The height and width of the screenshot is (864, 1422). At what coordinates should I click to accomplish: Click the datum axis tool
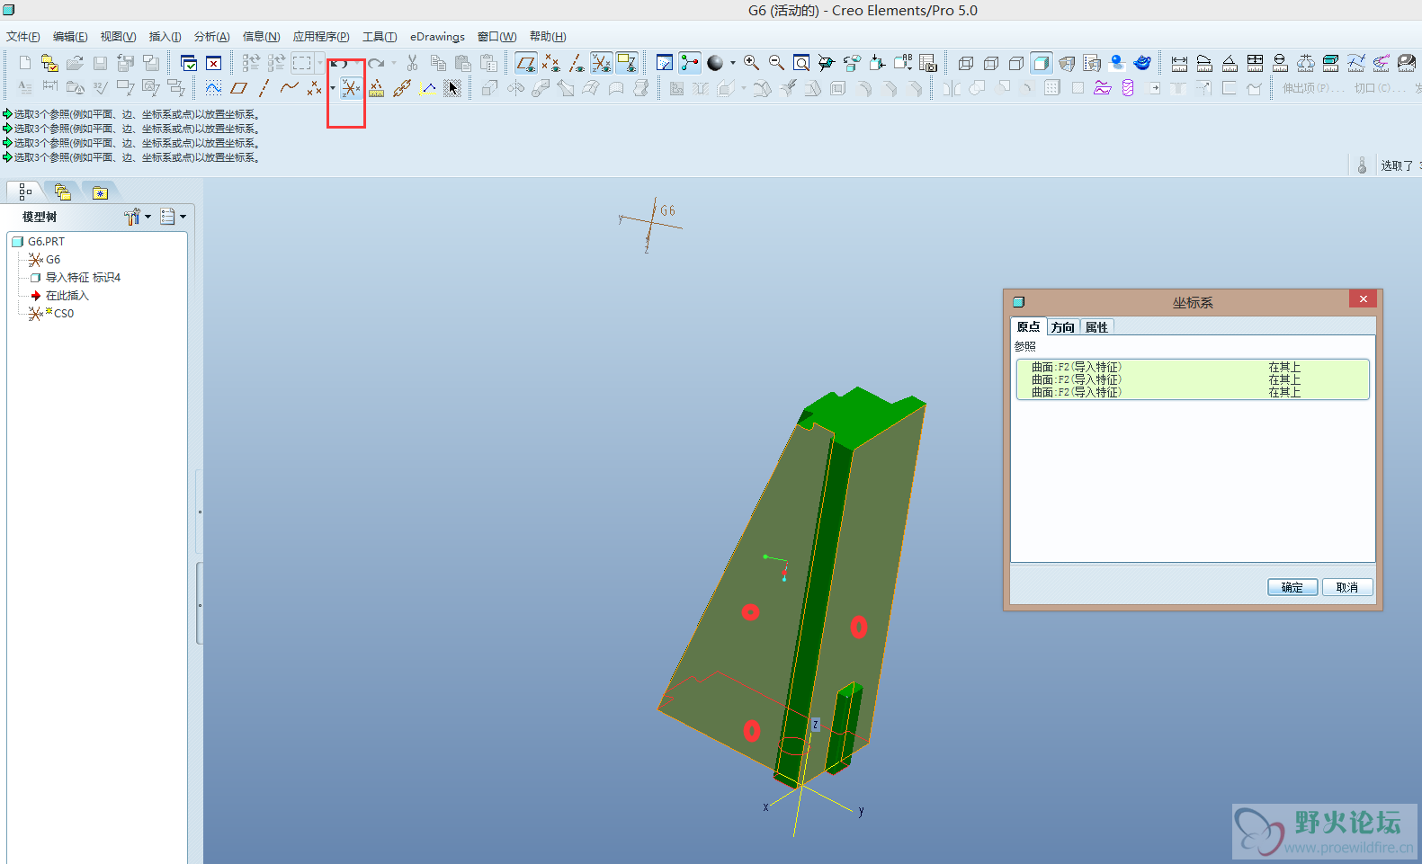[264, 88]
